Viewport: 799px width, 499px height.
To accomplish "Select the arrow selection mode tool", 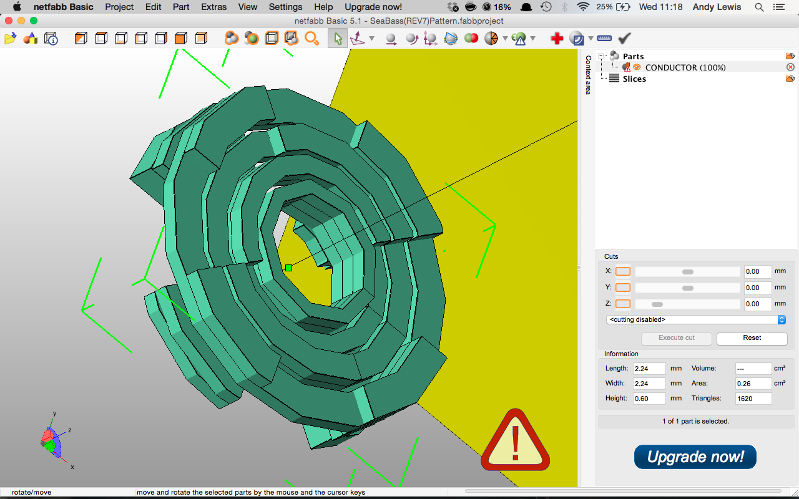I will (338, 39).
